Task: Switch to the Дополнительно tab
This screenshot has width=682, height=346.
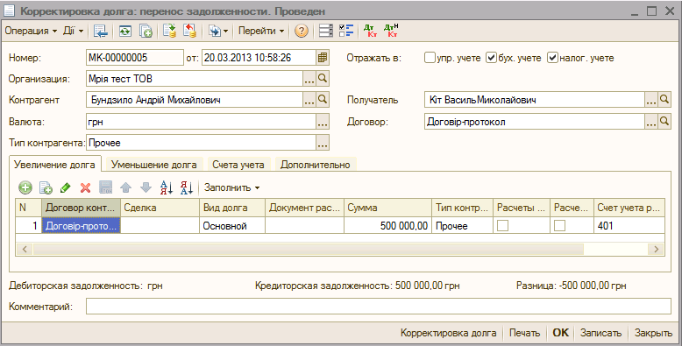Action: coord(316,165)
